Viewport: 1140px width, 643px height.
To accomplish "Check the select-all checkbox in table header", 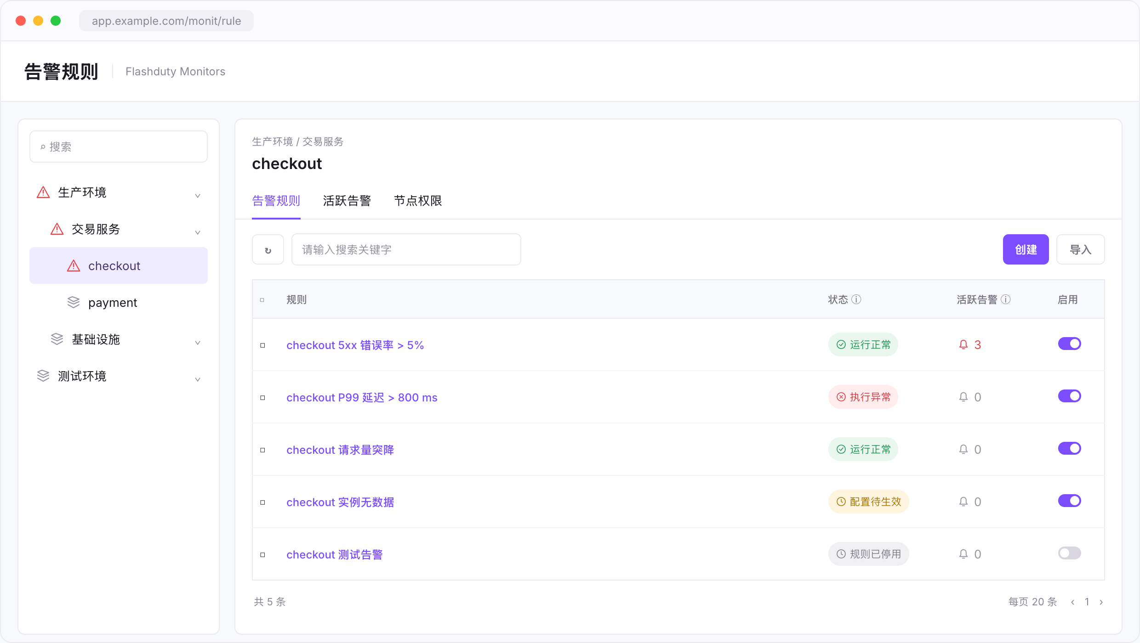I will [x=262, y=300].
